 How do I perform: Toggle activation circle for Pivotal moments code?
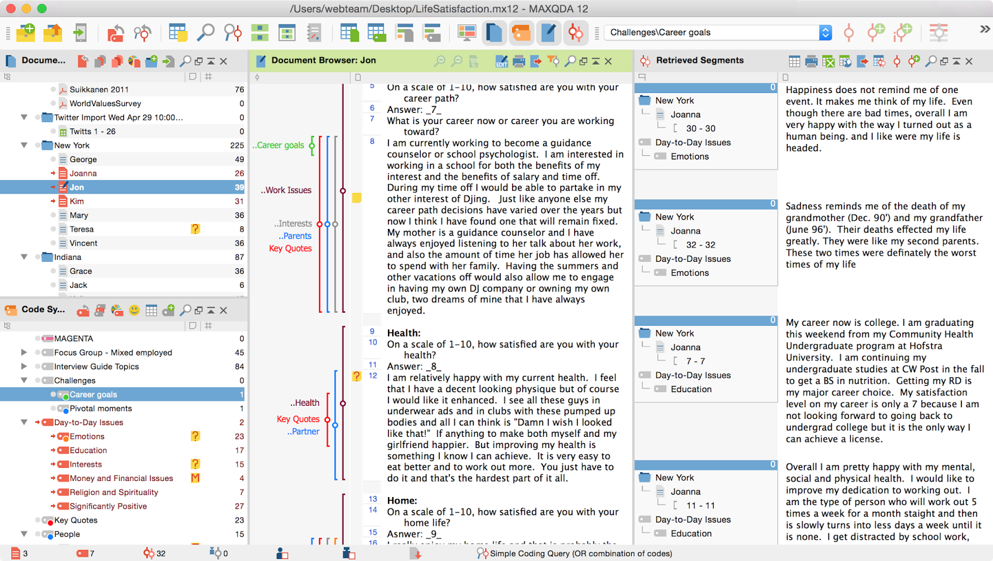[53, 408]
